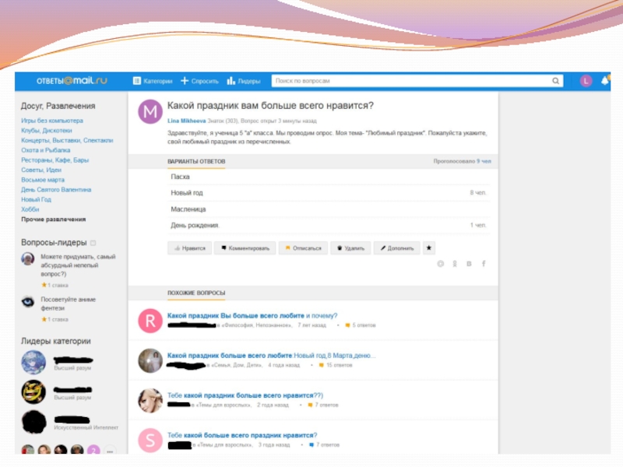Choose the Масленица poll option
Screen dimensions: 623x467
(x=188, y=209)
